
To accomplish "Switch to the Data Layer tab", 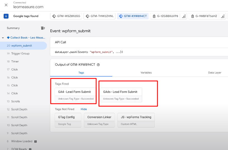I will [215, 73].
